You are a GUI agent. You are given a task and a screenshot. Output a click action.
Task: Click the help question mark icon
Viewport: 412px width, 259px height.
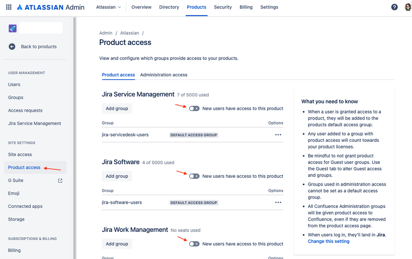tap(394, 7)
